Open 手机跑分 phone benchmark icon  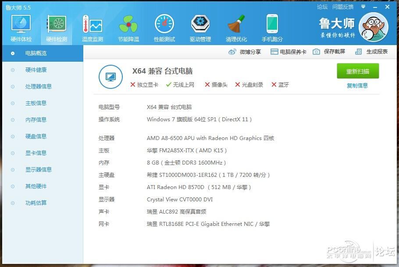point(272,24)
